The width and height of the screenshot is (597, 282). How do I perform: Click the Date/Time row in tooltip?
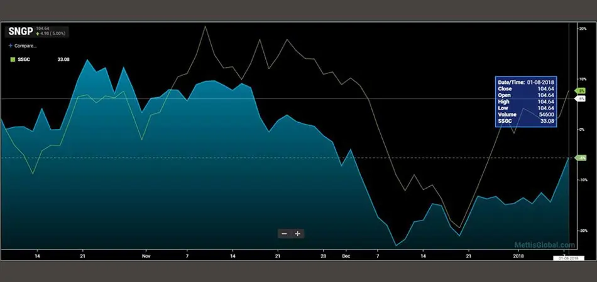pos(526,82)
